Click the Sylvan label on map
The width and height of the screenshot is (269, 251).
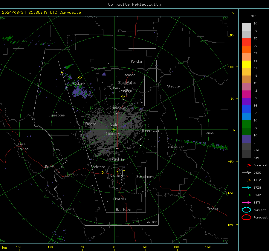click(114, 88)
